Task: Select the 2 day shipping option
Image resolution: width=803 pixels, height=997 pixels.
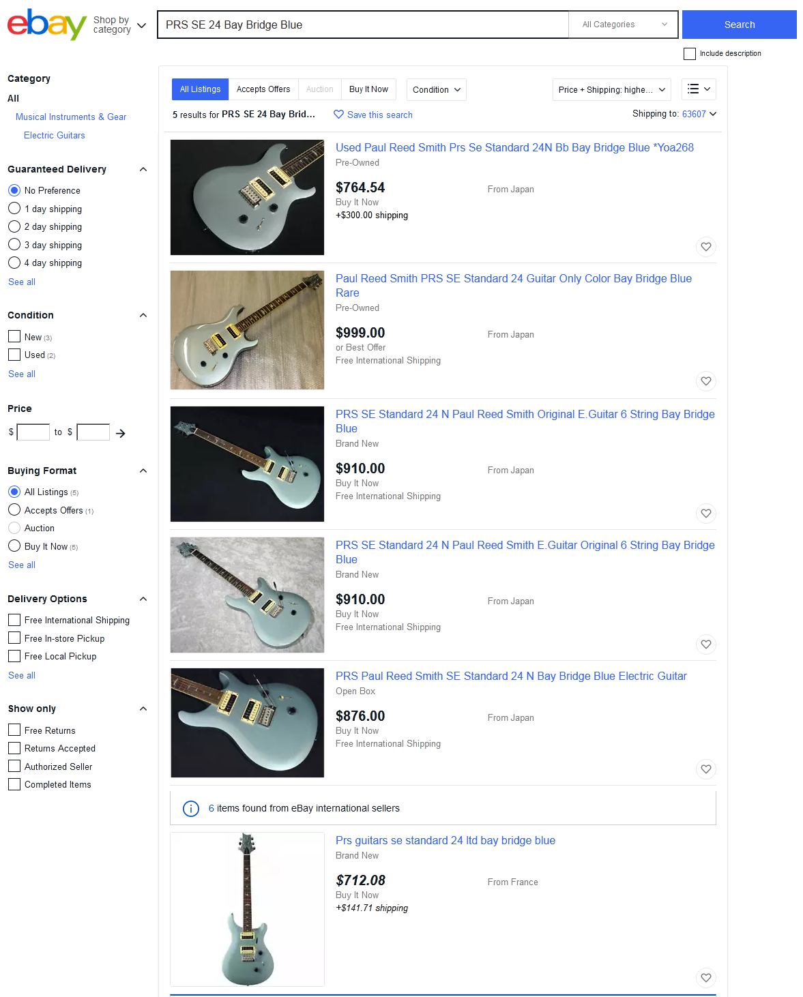Action: pyautogui.click(x=14, y=226)
